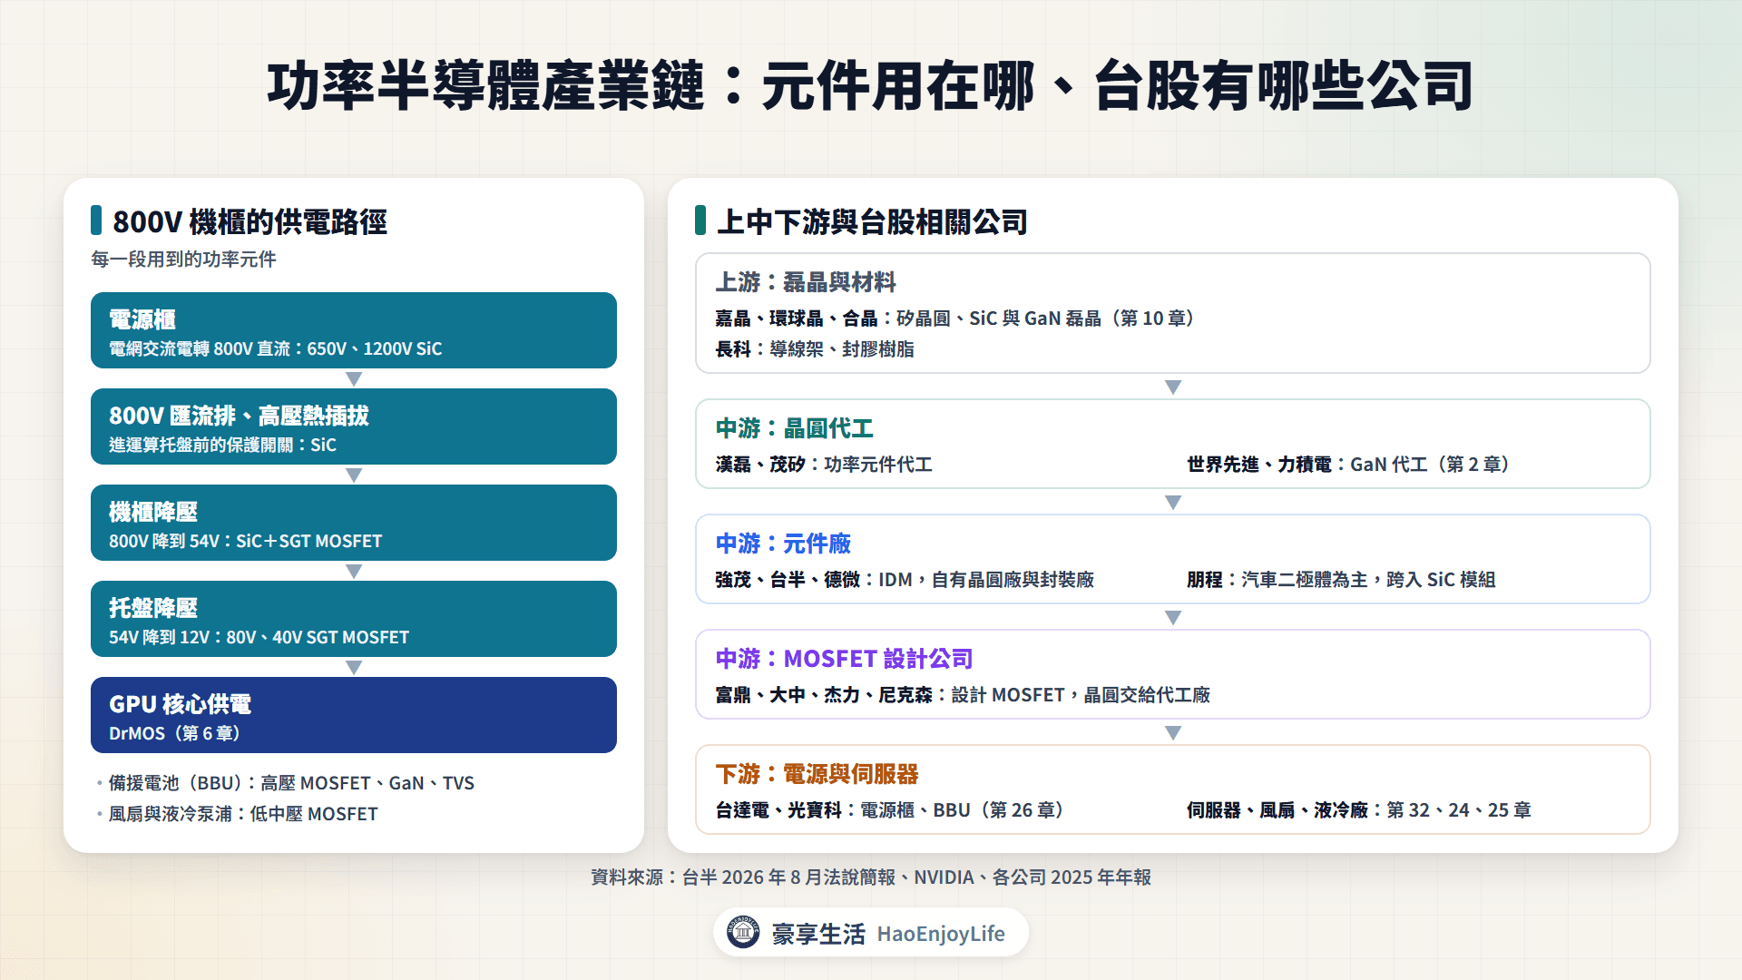The image size is (1742, 980).
Task: Select the 電源櫃 power path block
Action: 354,330
